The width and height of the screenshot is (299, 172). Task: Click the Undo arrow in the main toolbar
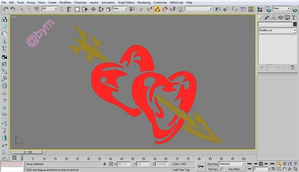(x=6, y=9)
